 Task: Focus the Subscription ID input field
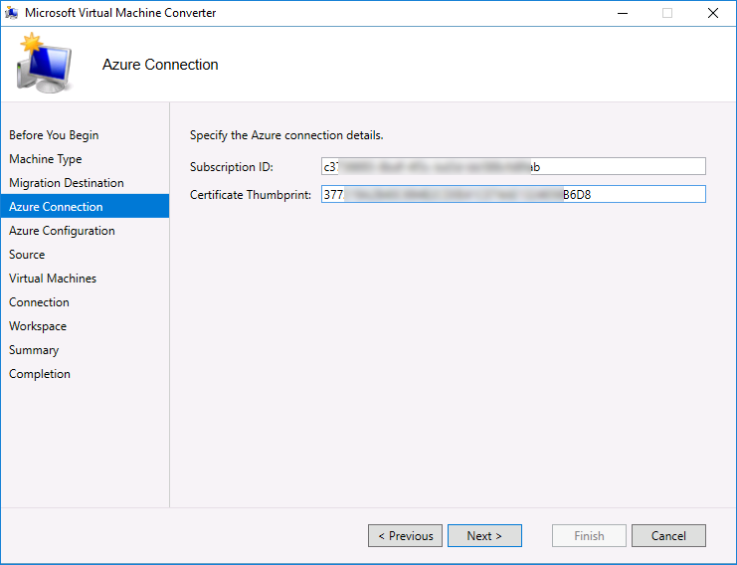(x=513, y=166)
